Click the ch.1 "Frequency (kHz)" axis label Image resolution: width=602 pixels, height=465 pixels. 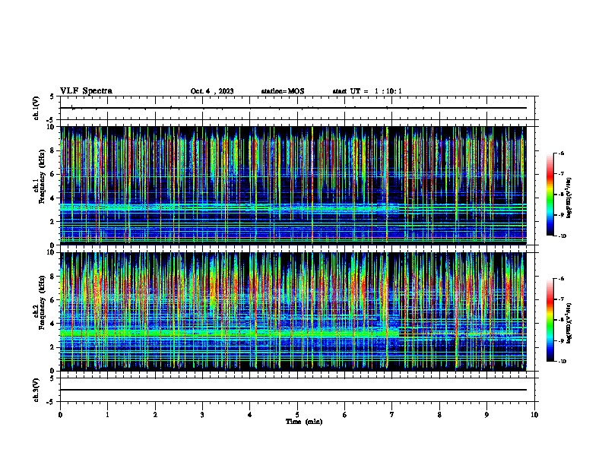(x=42, y=176)
